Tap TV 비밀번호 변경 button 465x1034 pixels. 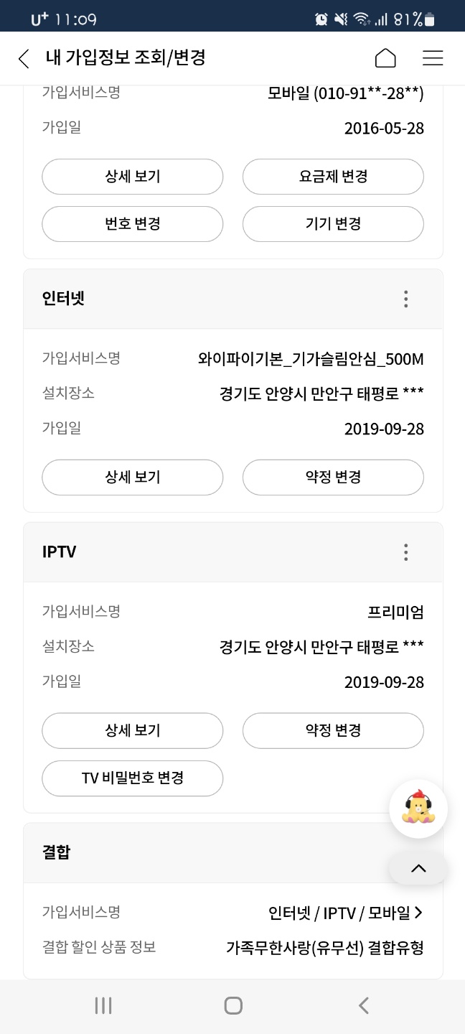133,778
